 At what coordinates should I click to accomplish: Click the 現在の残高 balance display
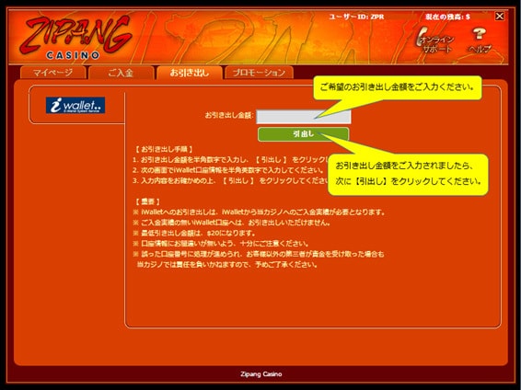(448, 17)
